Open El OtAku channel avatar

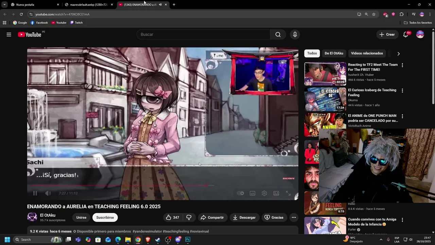32,217
